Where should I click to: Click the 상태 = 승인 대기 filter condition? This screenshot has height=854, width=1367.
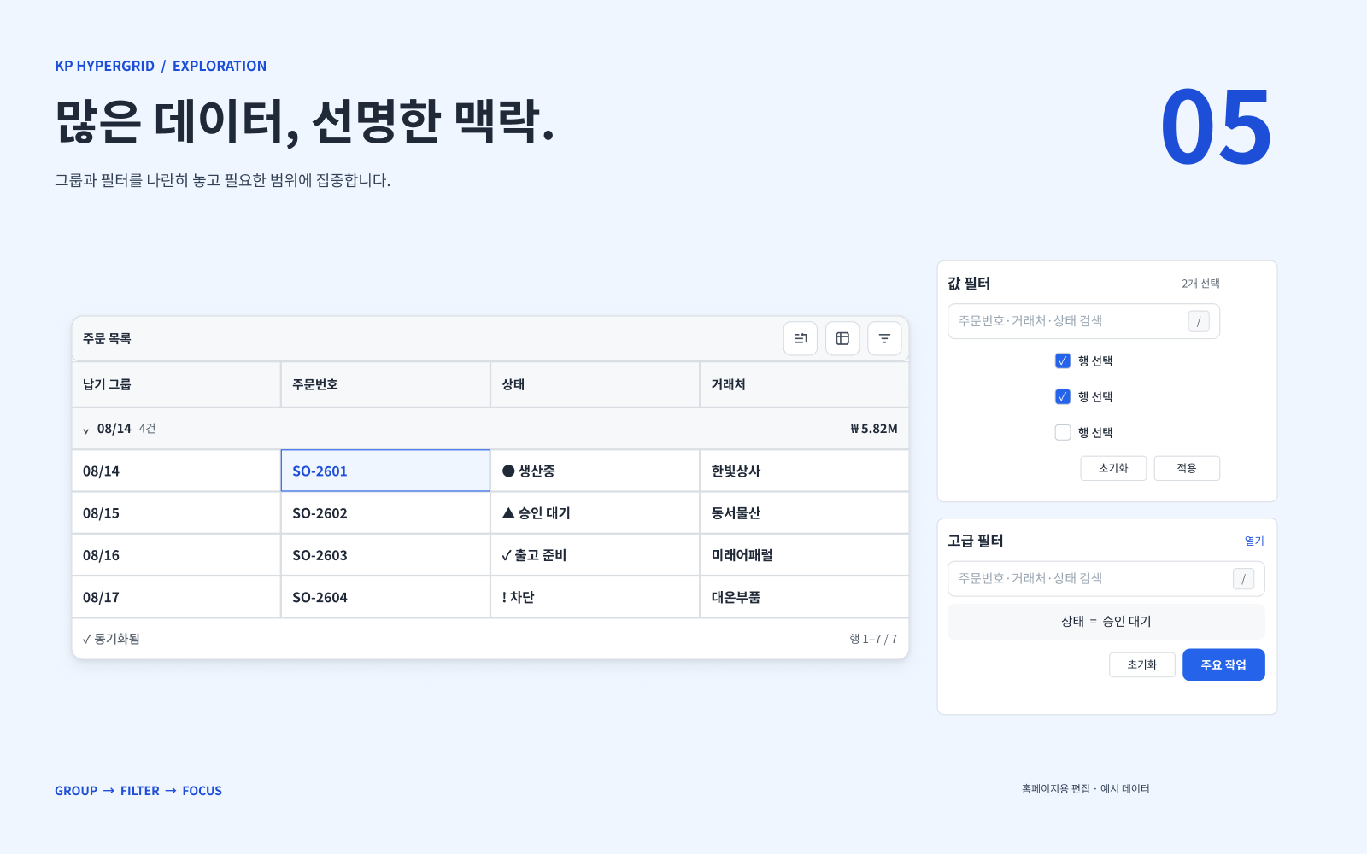click(x=1106, y=622)
